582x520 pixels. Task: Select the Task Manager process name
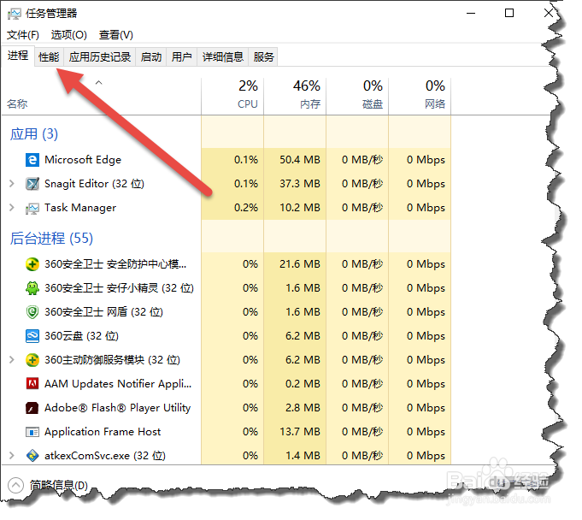[80, 208]
